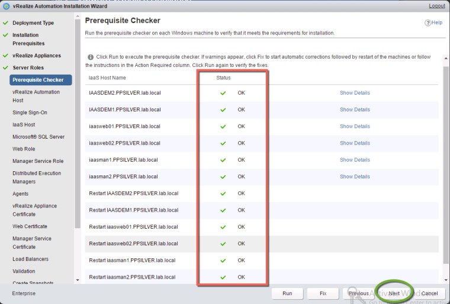Click the green checkmark for iaasweb01.PPSILVER.lab.local status
Screen dimensions: 450x304
[223, 126]
